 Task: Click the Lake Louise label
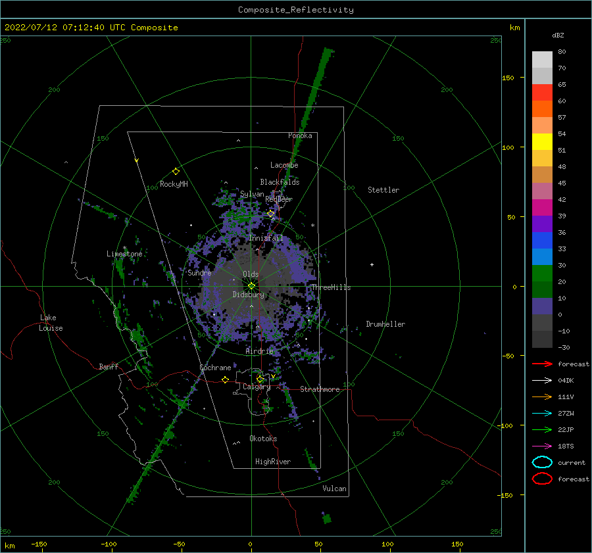click(x=51, y=323)
